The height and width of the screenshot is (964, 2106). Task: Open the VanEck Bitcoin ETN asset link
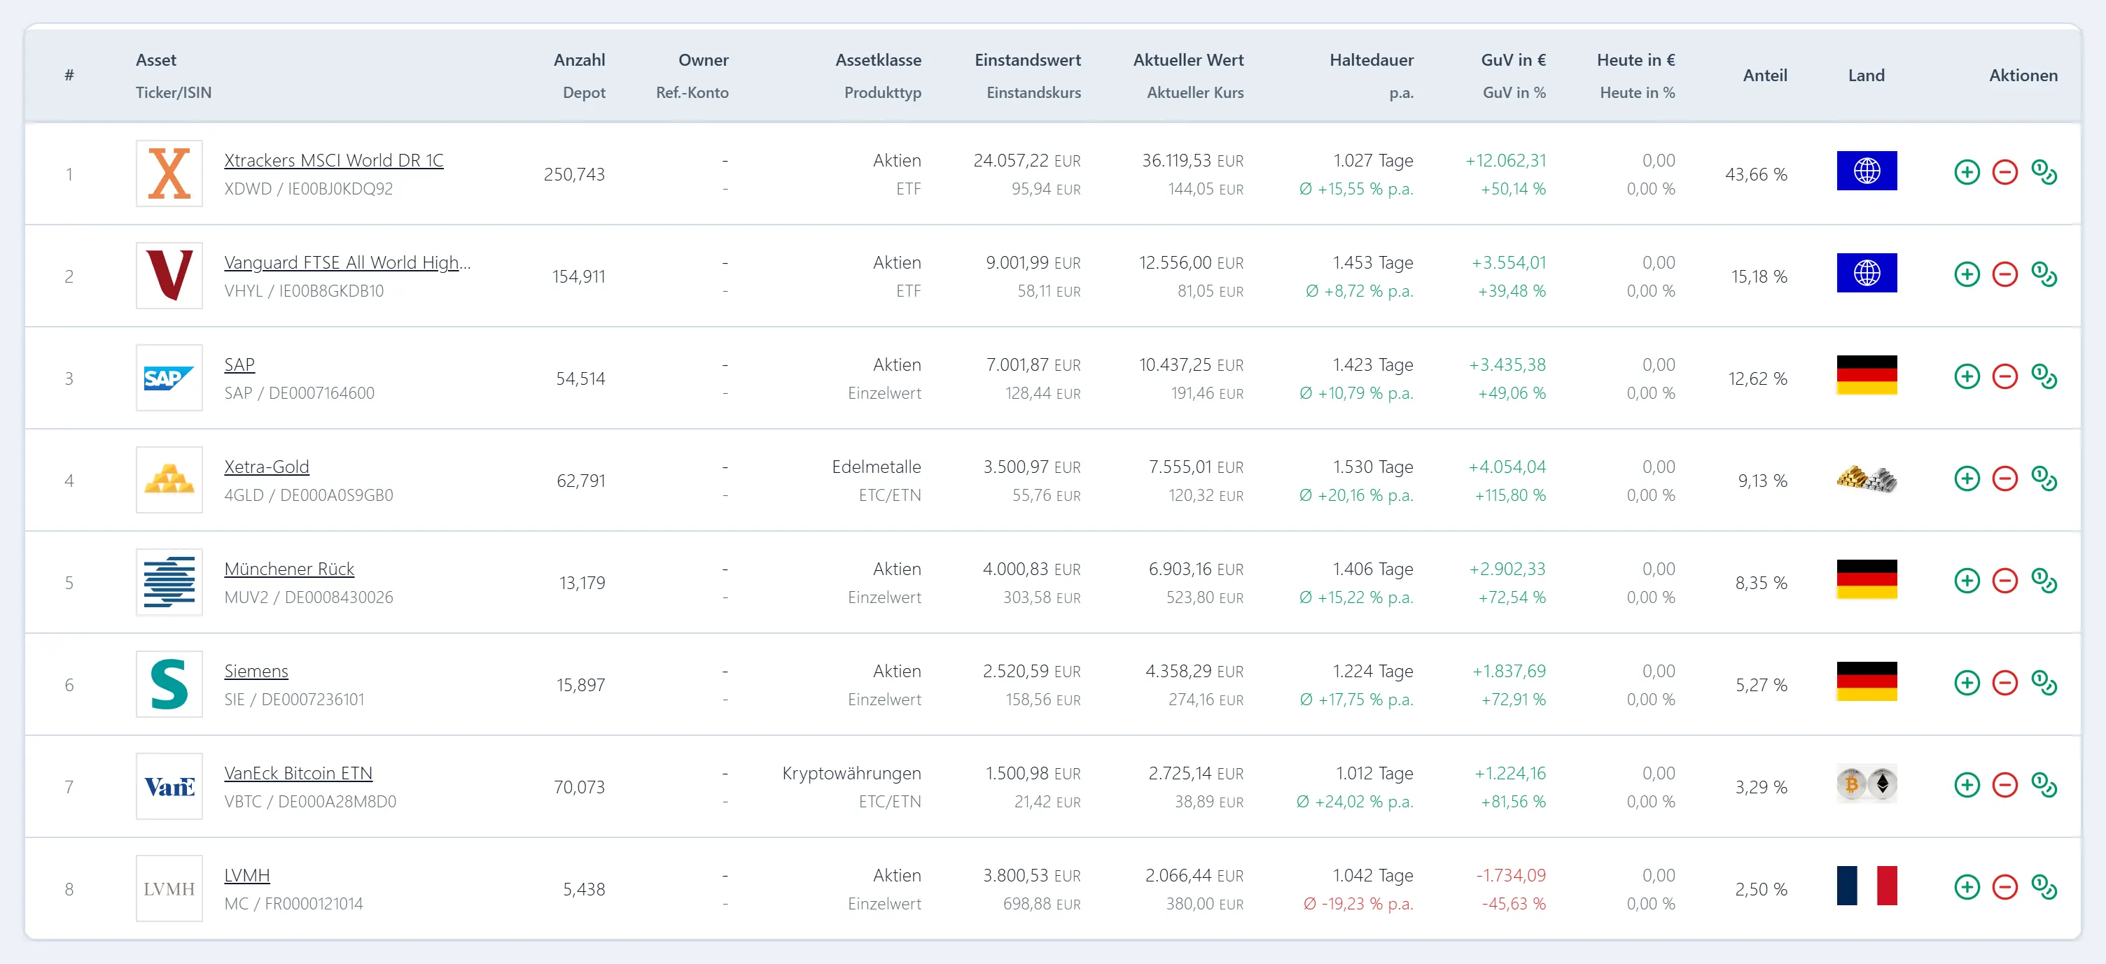pyautogui.click(x=298, y=773)
